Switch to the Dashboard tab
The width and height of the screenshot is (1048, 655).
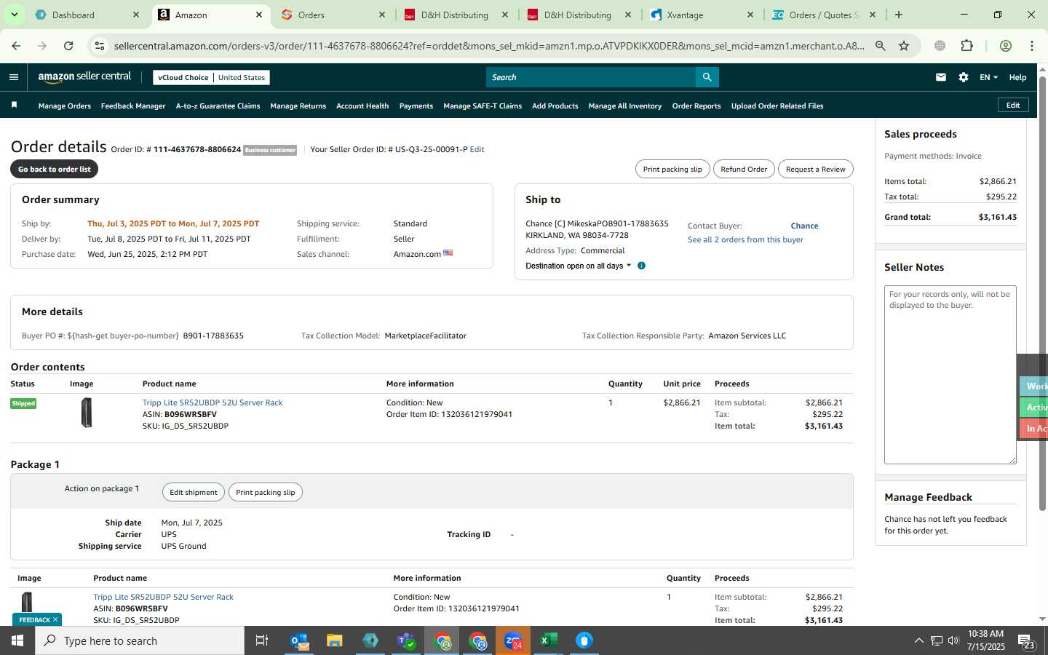tap(87, 15)
